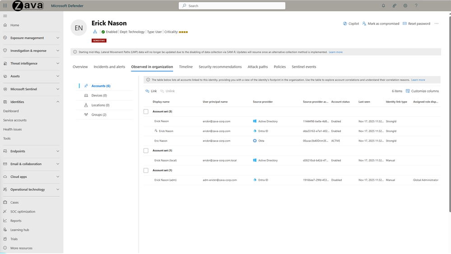Open Tools under Identities

click(x=7, y=138)
